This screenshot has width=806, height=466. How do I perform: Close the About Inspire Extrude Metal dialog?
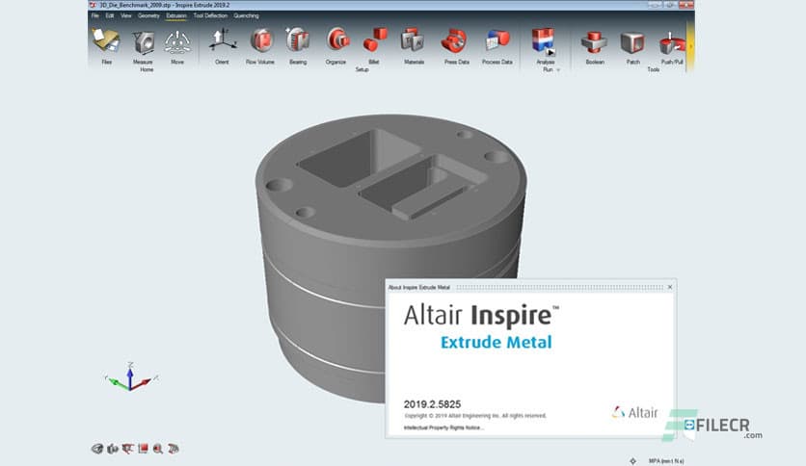pos(670,287)
